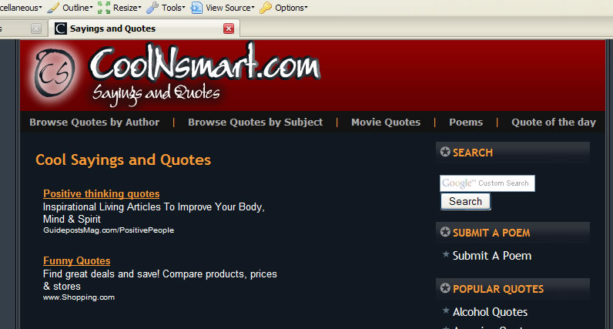Select Quote of the day menu item
Image resolution: width=613 pixels, height=329 pixels.
click(554, 122)
